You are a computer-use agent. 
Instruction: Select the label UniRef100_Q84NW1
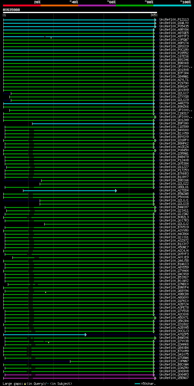coord(174,76)
